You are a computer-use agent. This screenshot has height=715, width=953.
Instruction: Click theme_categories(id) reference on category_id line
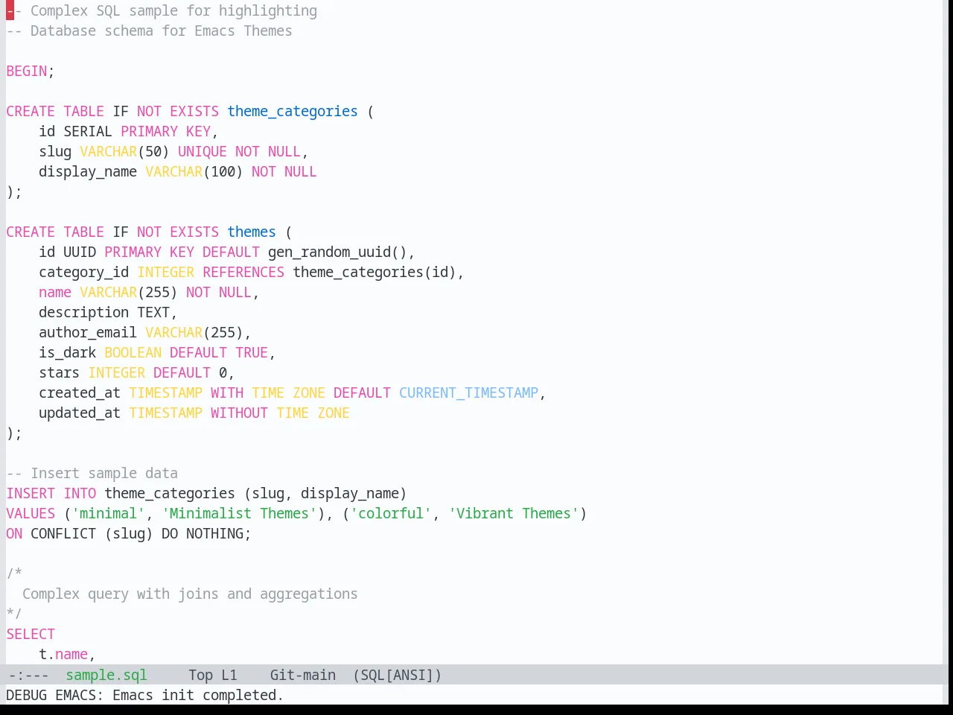tap(374, 272)
